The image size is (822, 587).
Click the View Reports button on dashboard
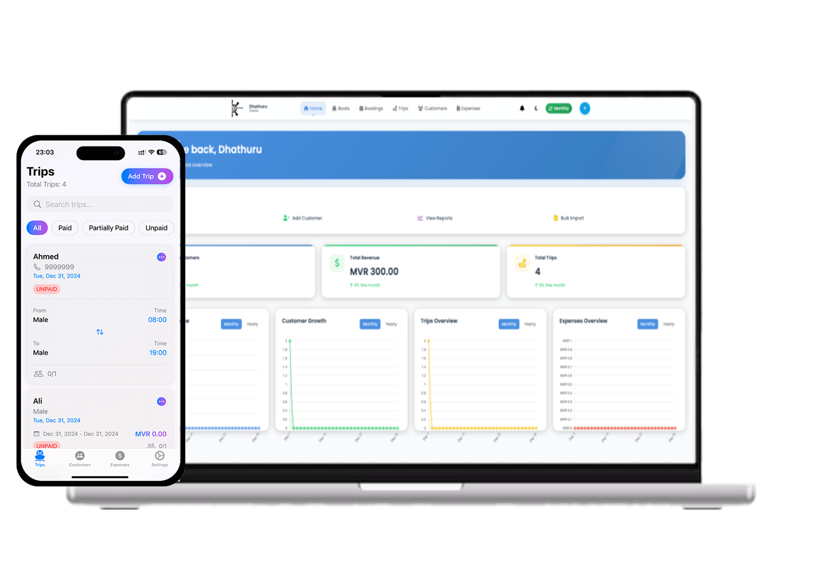click(435, 219)
